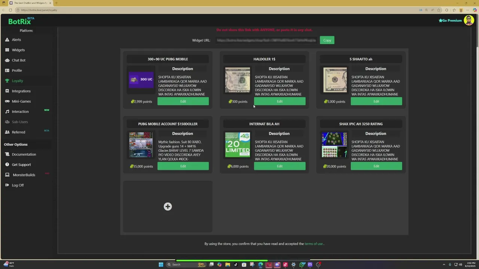This screenshot has height=269, width=479.
Task: Click the BotRix logo
Action: point(21,21)
